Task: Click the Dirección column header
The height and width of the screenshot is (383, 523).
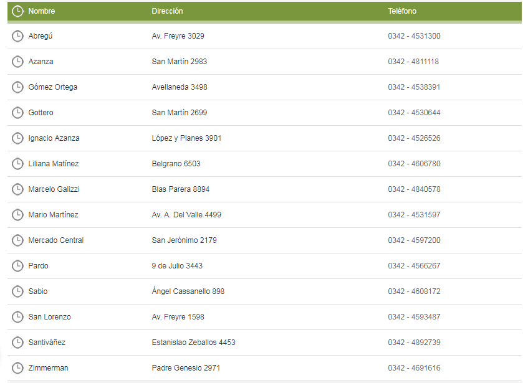Action: 167,11
